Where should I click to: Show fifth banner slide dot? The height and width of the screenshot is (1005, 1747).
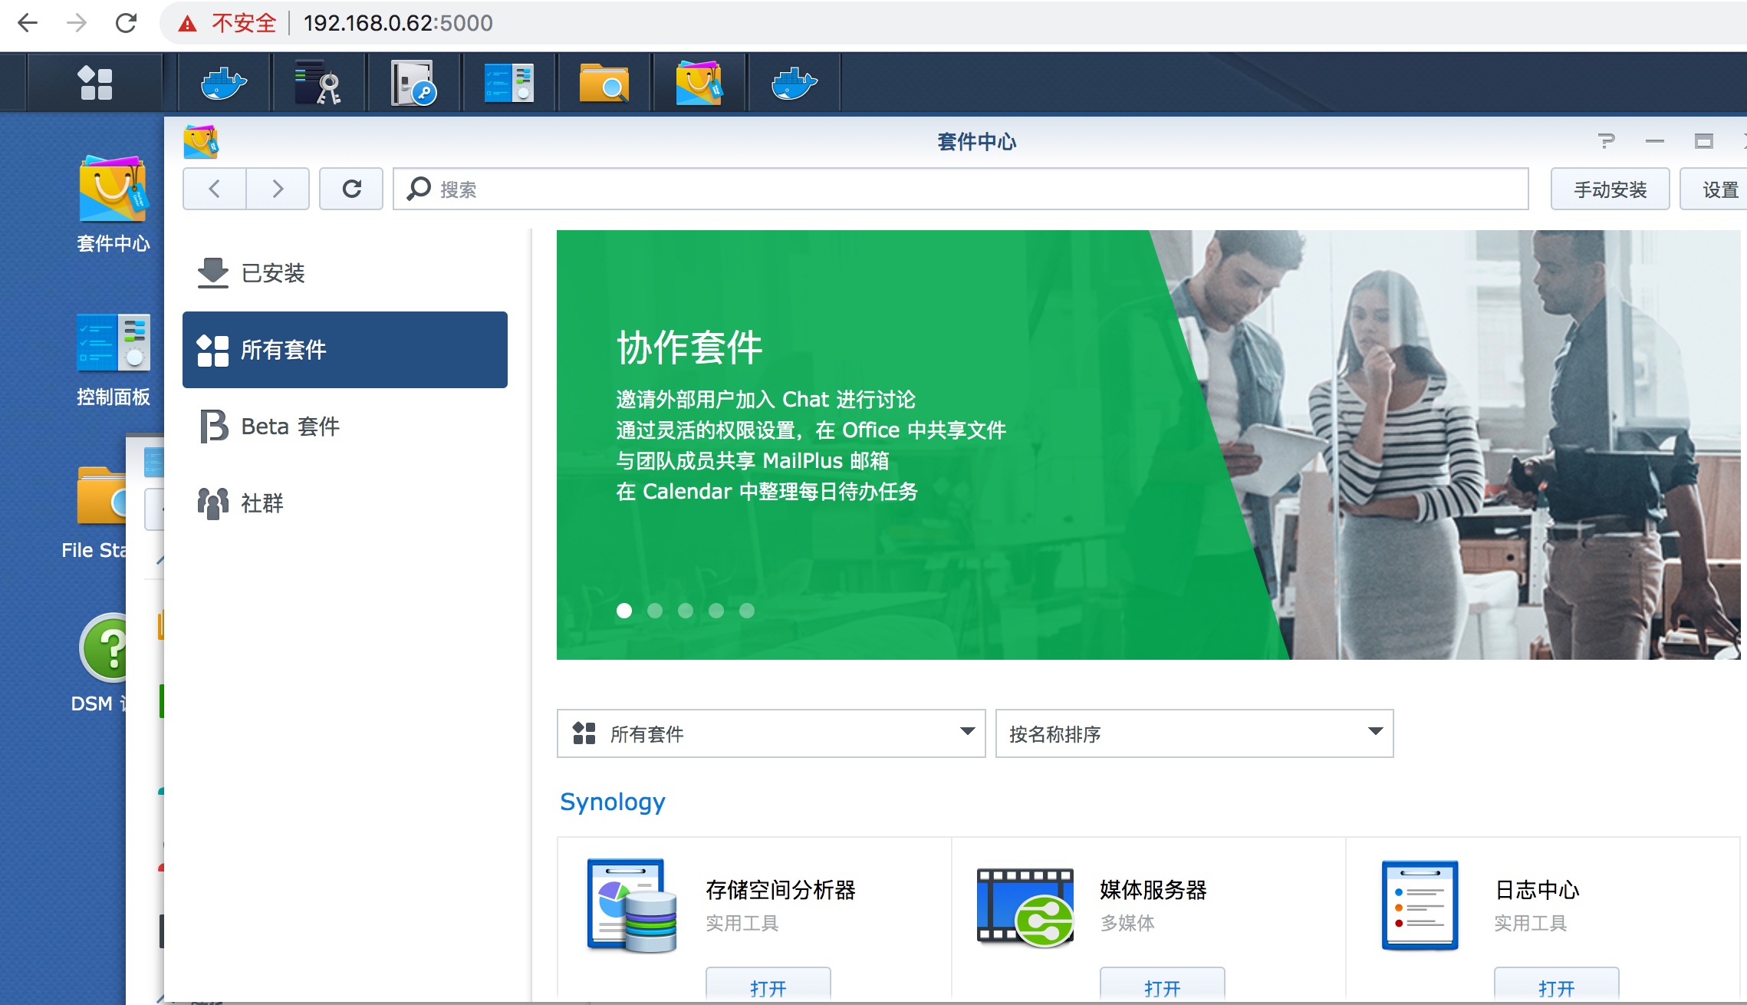click(x=747, y=611)
